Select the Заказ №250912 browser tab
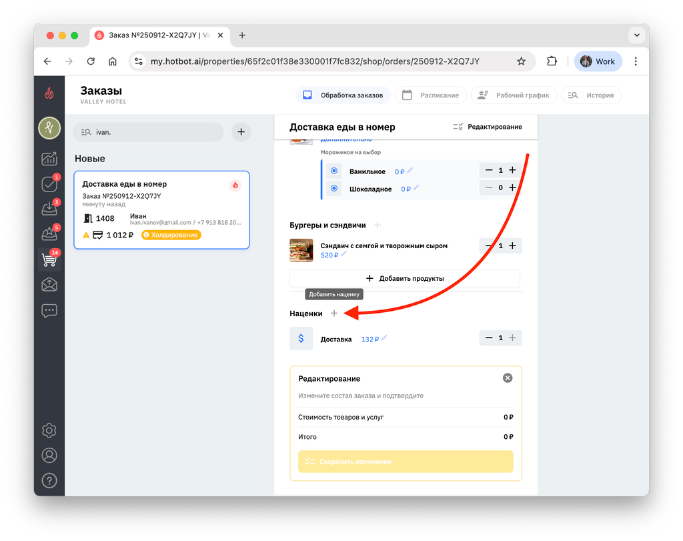 click(159, 35)
